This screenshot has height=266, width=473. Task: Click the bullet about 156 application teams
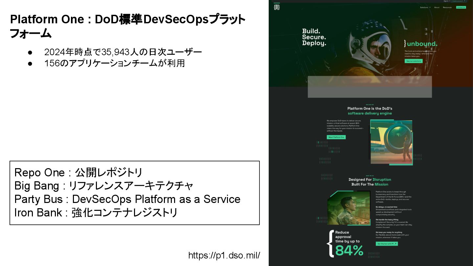click(x=114, y=63)
